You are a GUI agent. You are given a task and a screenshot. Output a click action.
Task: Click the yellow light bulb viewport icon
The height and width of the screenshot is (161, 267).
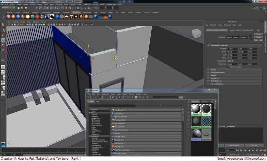60,24
